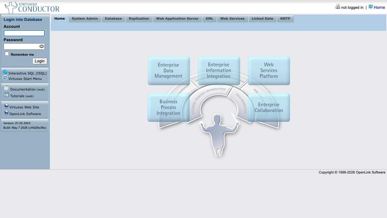Open the System Admin tab
The width and height of the screenshot is (387, 218).
tap(85, 18)
